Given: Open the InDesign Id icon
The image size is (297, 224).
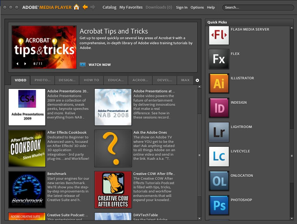Looking at the screenshot, I should 219,108.
